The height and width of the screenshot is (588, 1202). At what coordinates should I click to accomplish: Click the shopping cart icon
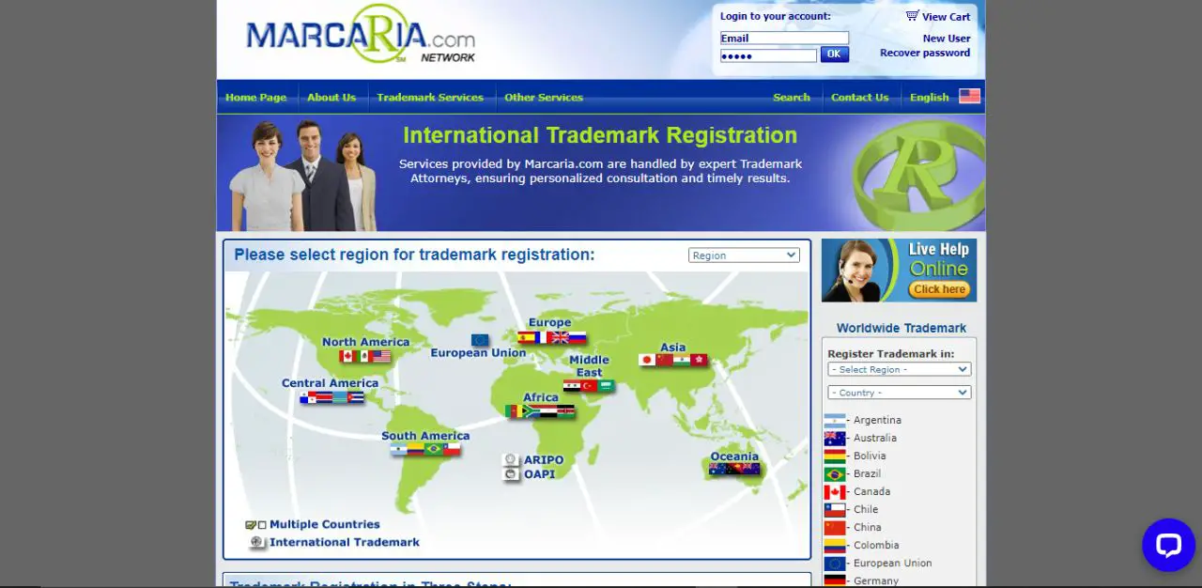coord(912,16)
